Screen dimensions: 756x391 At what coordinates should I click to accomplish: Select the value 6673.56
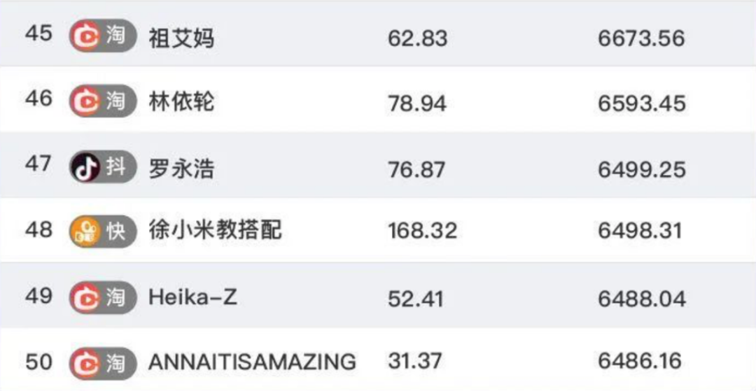641,38
